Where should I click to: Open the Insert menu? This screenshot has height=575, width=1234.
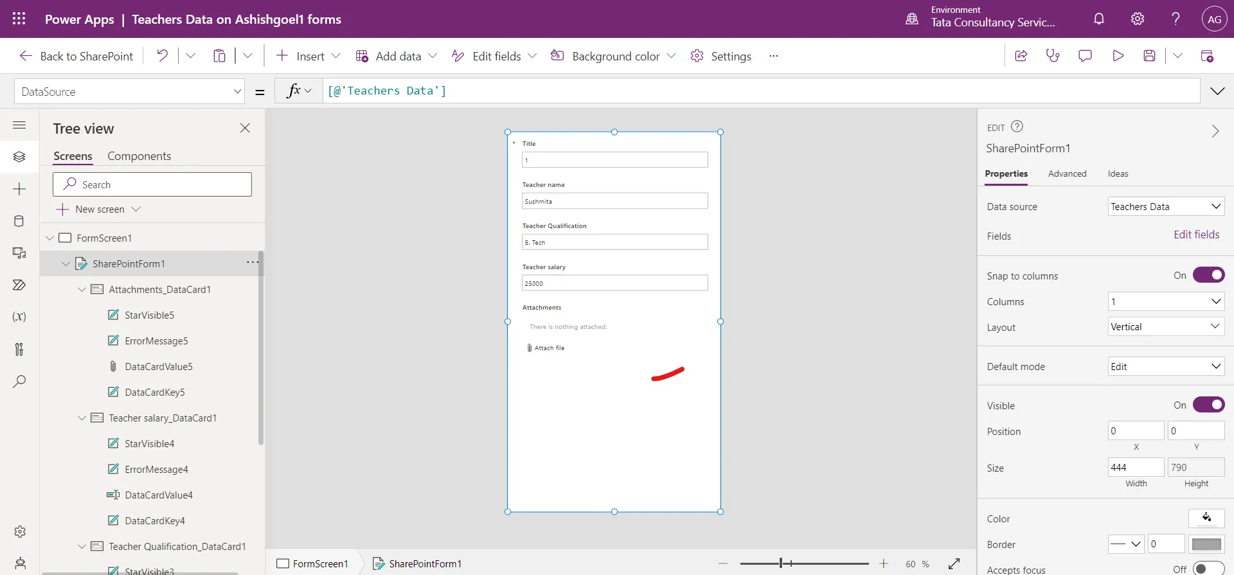click(x=308, y=56)
